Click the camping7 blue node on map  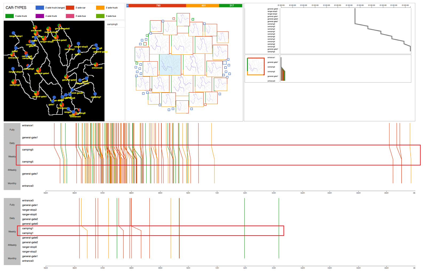coord(95,94)
